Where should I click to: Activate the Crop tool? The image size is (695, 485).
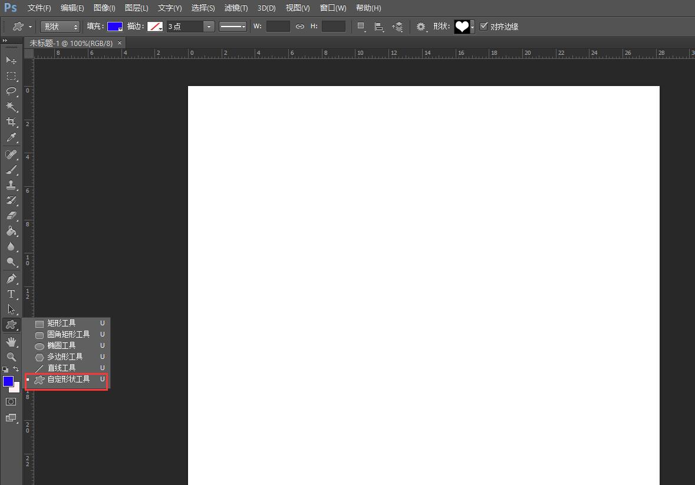point(11,122)
